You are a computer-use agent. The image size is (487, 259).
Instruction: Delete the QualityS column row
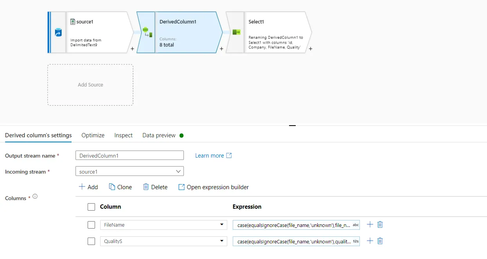tap(380, 241)
